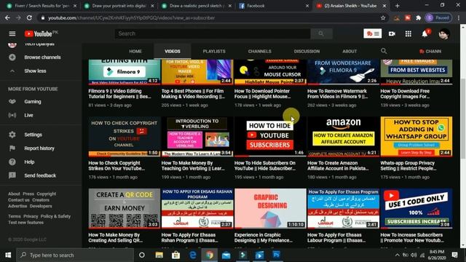Click the channel search magnifier icon
Image resolution: width=466 pixels, height=262 pixels.
click(384, 51)
